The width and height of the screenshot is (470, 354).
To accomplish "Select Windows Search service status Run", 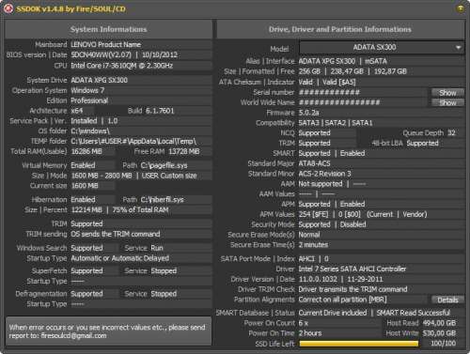I will [157, 248].
